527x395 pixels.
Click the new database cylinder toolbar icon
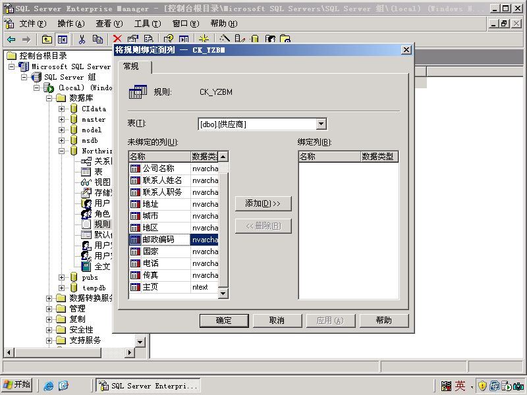click(255, 39)
